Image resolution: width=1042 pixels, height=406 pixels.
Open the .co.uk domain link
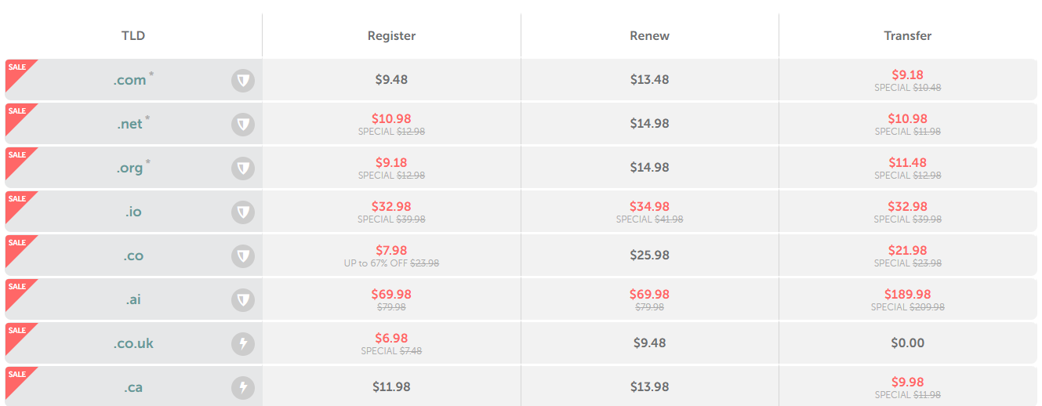133,343
